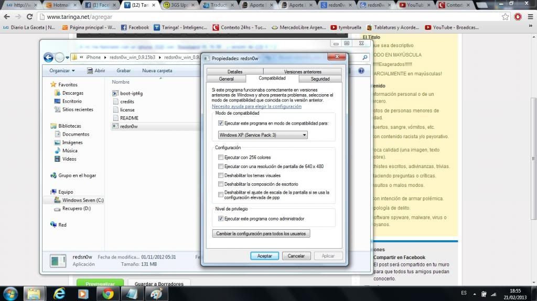
Task: Launch Internet Explorer from taskbar
Action: (x=59, y=294)
